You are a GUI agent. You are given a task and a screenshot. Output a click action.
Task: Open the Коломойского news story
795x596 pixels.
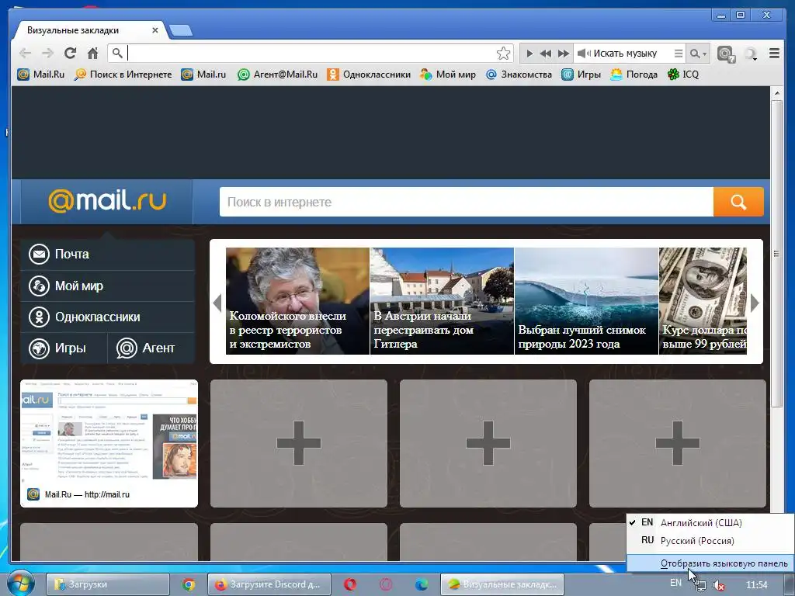[x=297, y=301]
